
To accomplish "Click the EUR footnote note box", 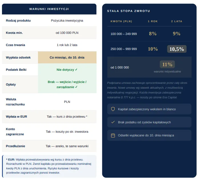I will click(x=49, y=166).
